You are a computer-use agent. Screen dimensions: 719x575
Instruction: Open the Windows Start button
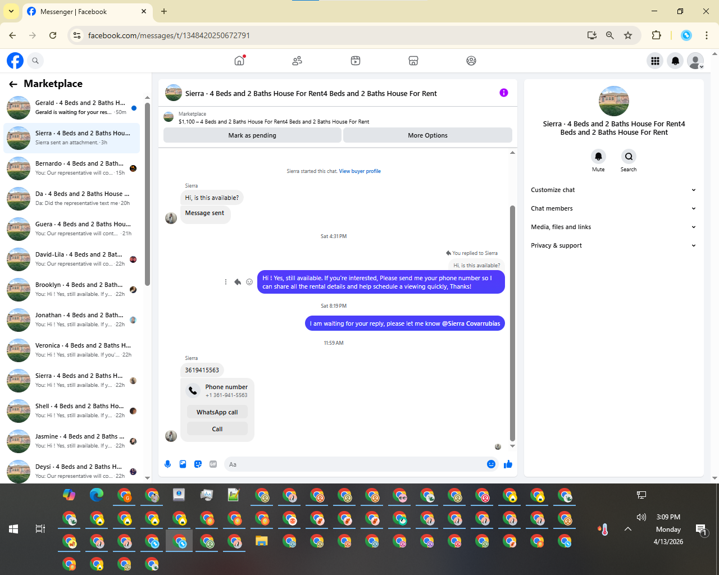[13, 529]
